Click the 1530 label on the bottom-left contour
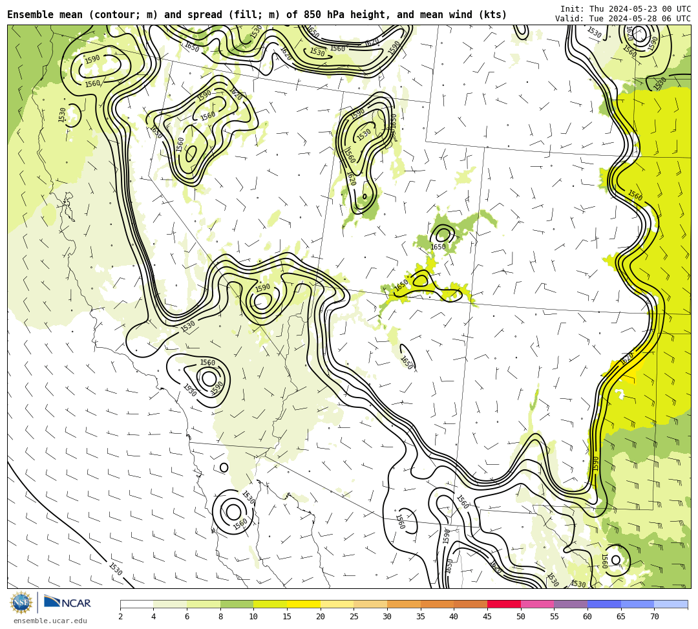The height and width of the screenshot is (629, 698). click(115, 569)
